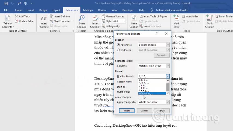Open the Table of Contents gallery

pyautogui.click(x=8, y=22)
